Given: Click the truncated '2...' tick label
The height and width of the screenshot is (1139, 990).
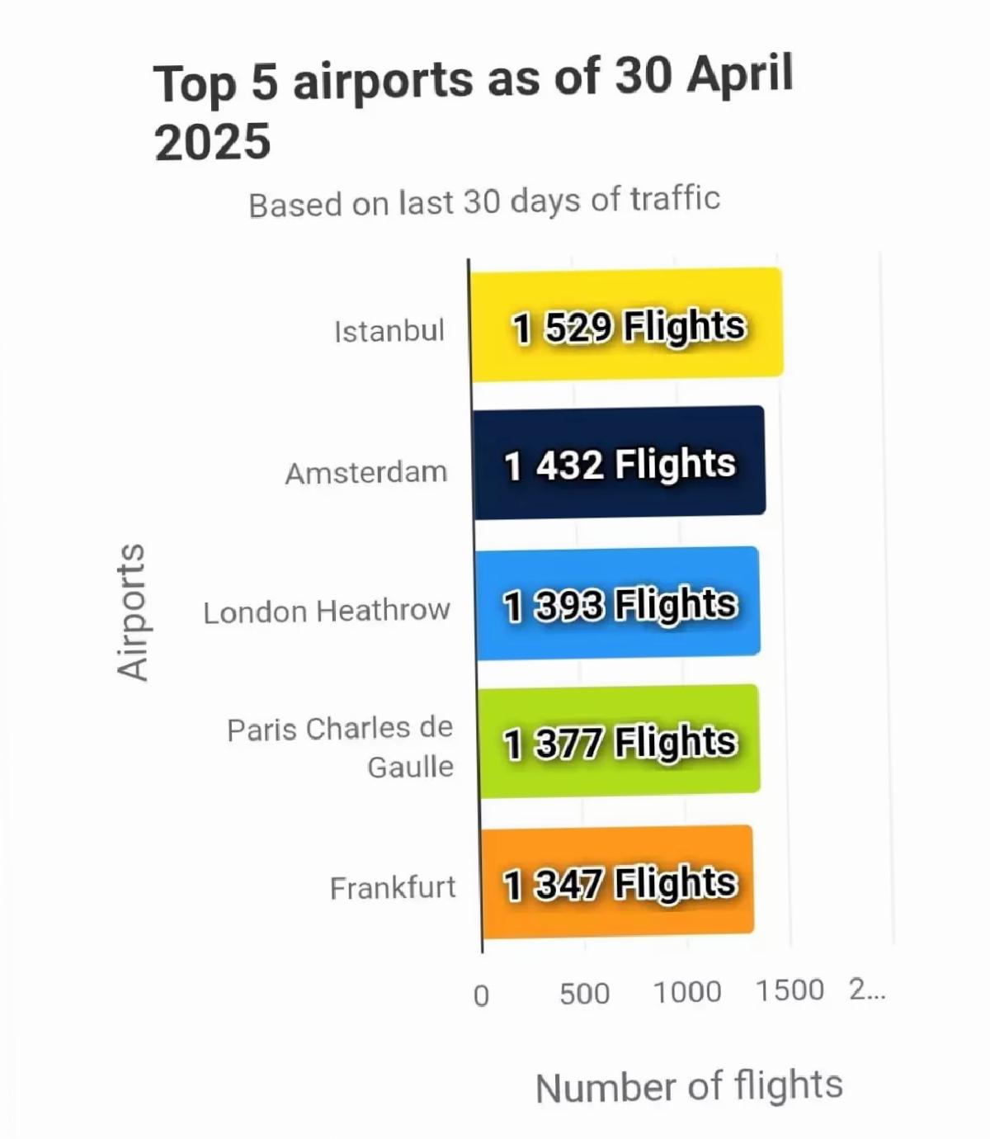Looking at the screenshot, I should (868, 988).
